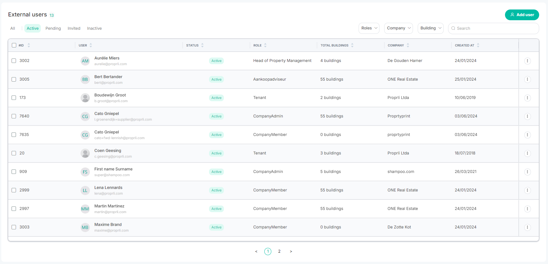Sort by the Created At column arrows

click(x=478, y=45)
